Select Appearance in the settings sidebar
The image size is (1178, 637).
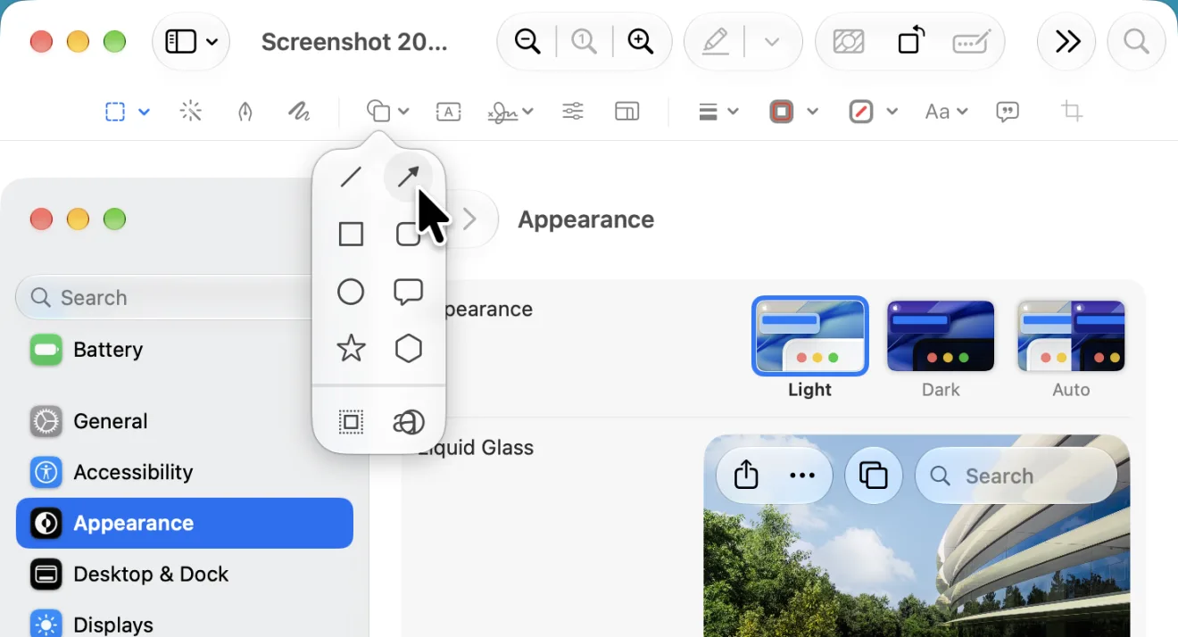[185, 523]
